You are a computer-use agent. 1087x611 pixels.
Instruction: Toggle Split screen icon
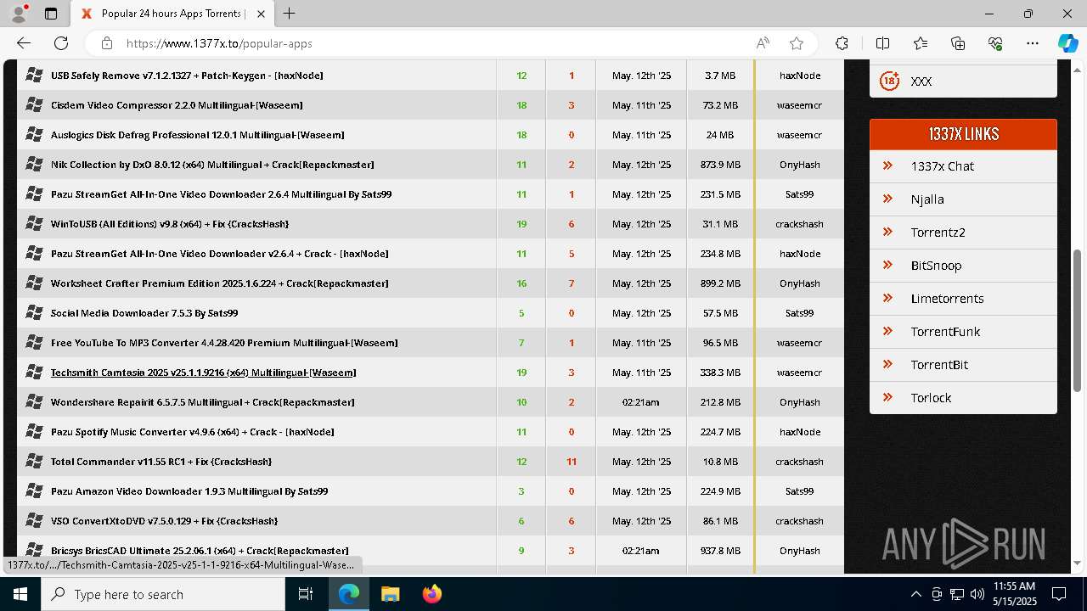pos(882,43)
